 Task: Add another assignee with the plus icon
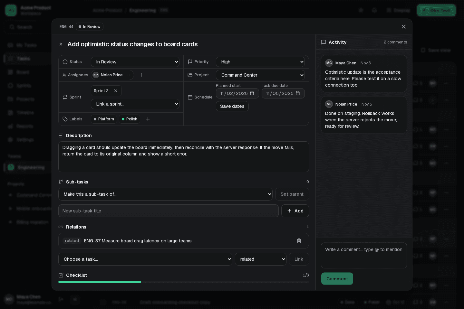tap(142, 75)
